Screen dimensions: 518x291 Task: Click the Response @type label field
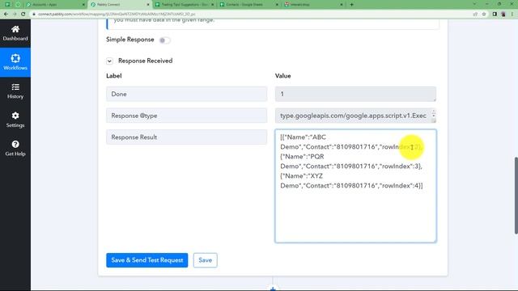[x=186, y=116]
